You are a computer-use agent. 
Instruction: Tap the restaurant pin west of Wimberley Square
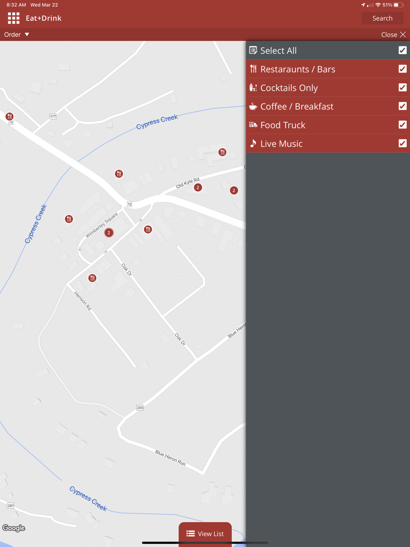(x=69, y=219)
